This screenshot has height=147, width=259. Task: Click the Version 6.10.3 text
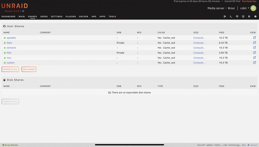[13, 11]
